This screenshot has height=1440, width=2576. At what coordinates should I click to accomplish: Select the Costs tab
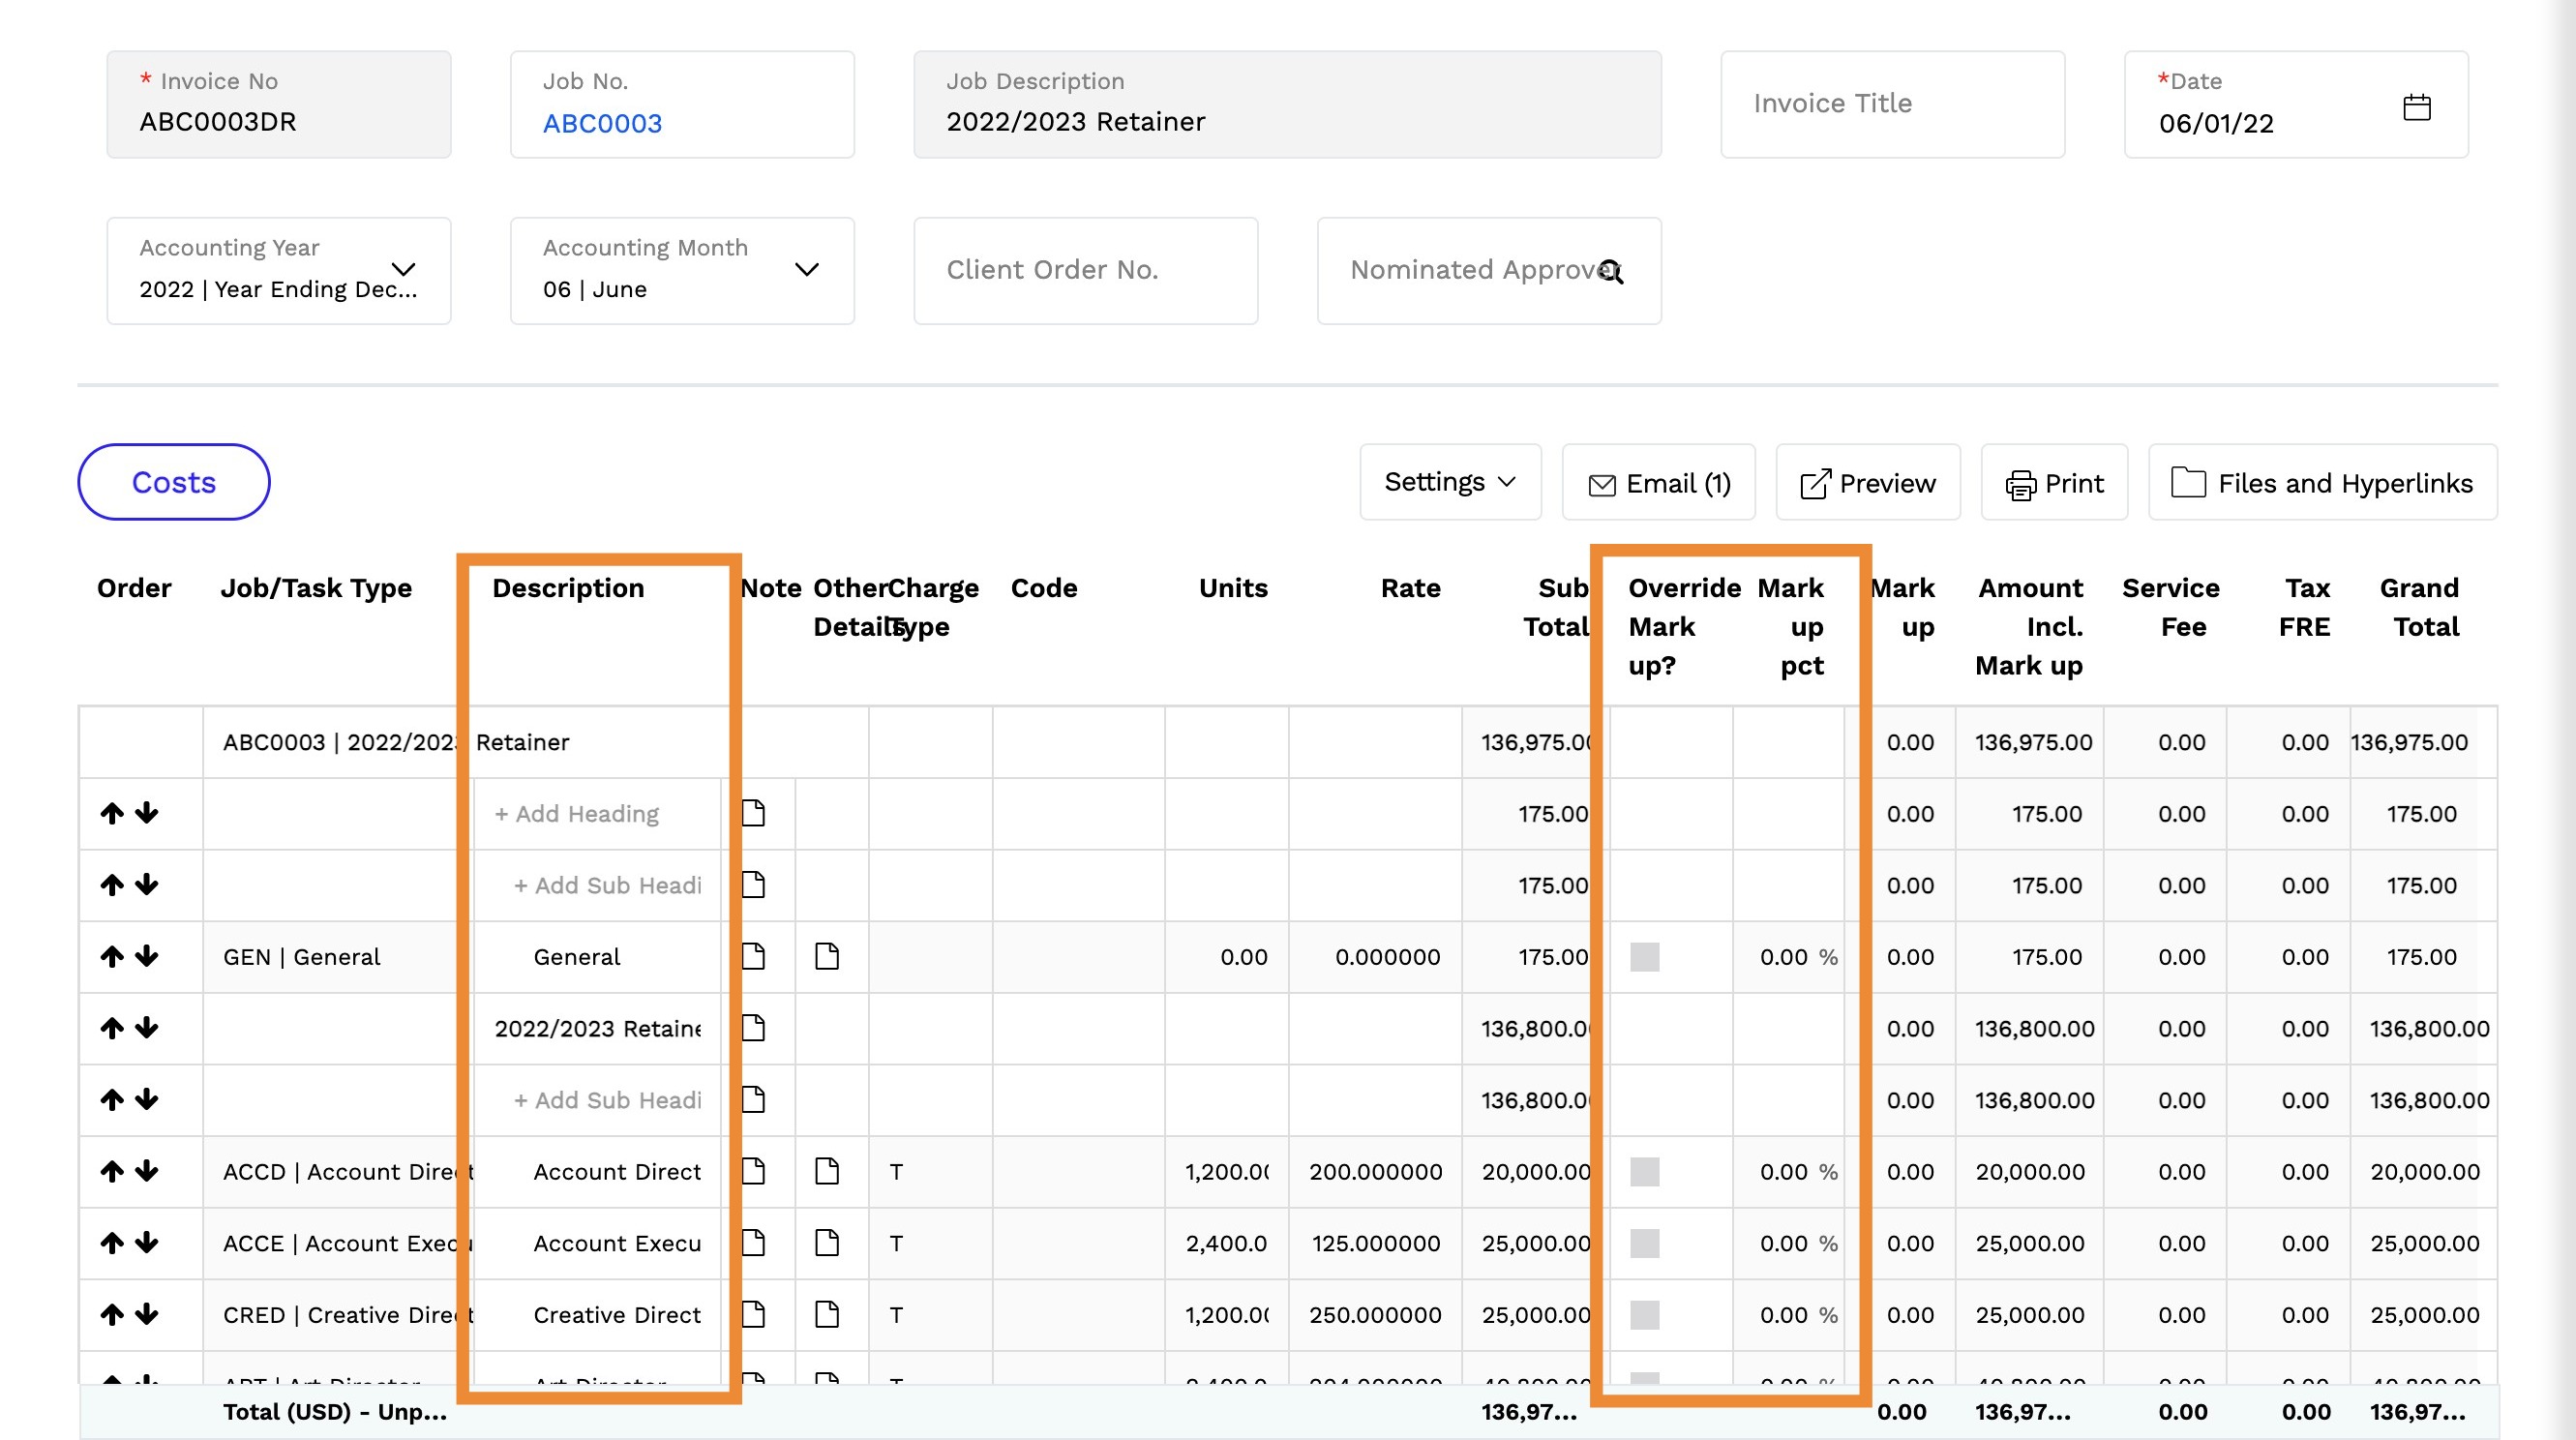[x=174, y=483]
